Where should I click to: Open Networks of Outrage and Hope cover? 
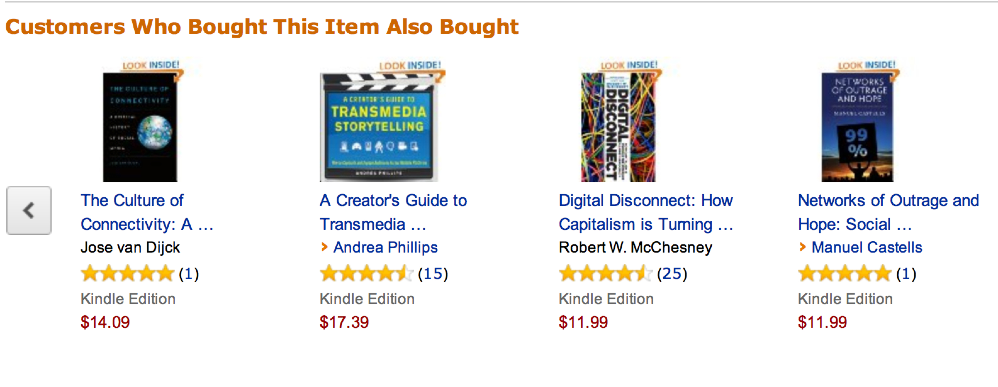tap(857, 128)
